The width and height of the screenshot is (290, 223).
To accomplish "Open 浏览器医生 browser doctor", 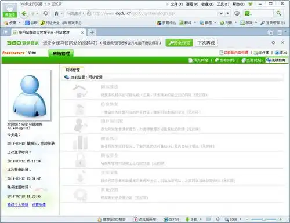I will [x=145, y=220].
